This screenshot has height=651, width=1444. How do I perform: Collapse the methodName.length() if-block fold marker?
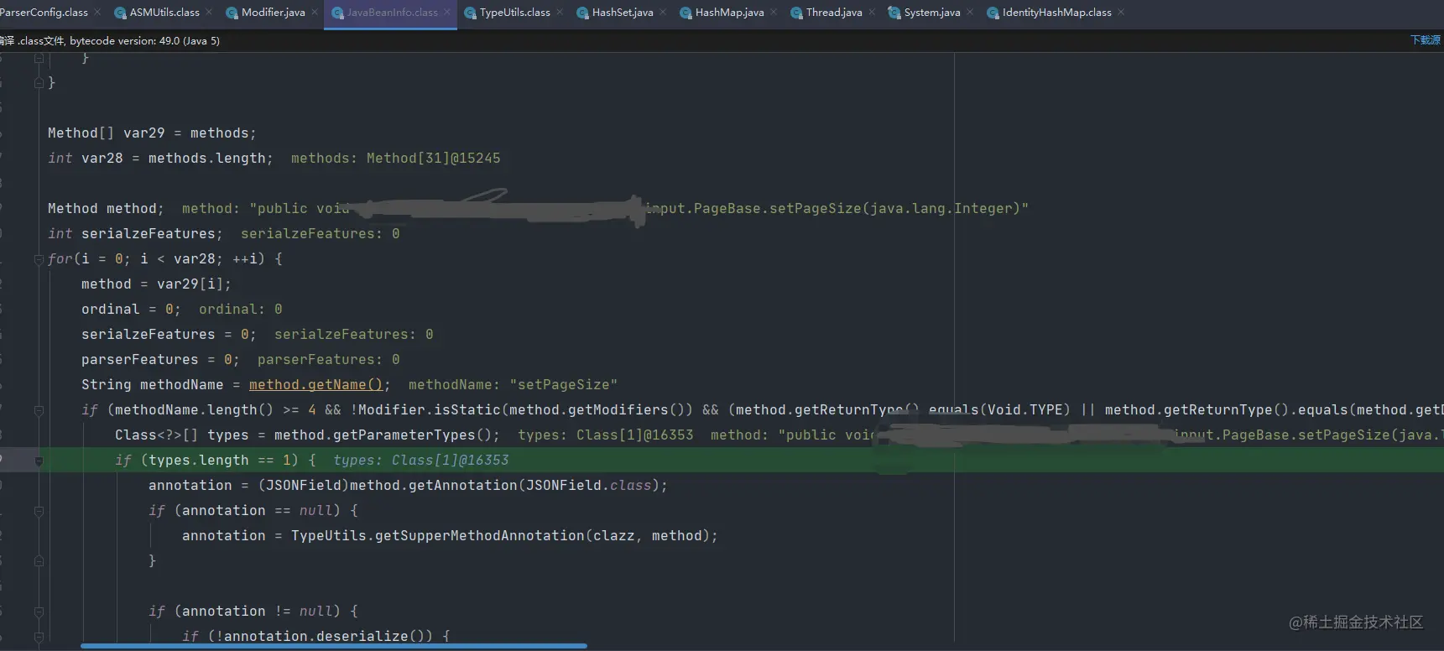click(x=39, y=410)
